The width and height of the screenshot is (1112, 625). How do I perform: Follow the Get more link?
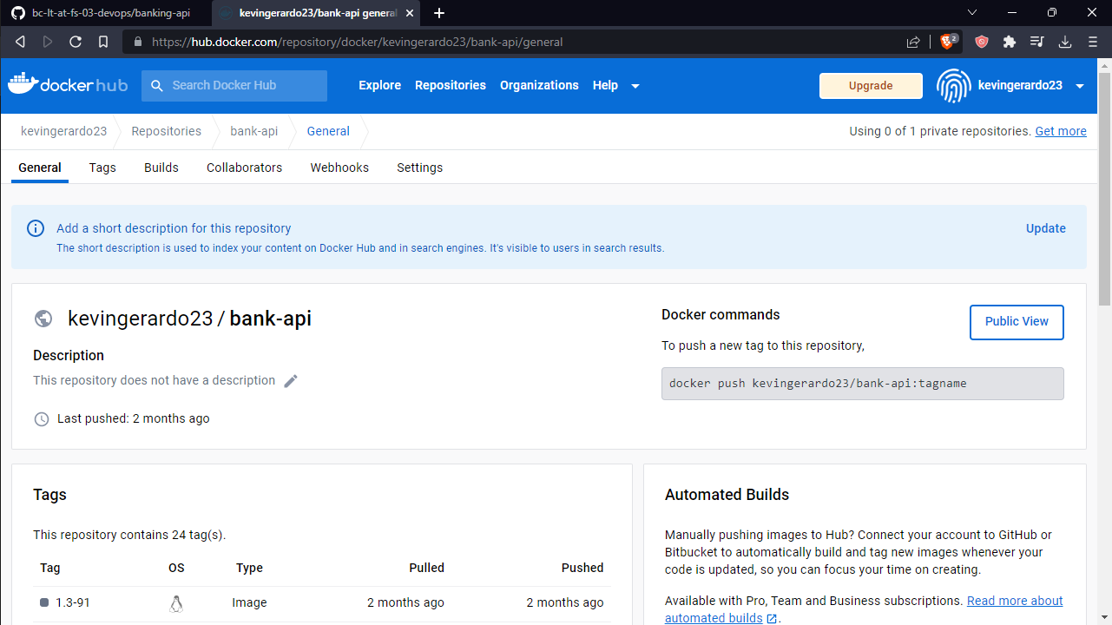(x=1060, y=131)
